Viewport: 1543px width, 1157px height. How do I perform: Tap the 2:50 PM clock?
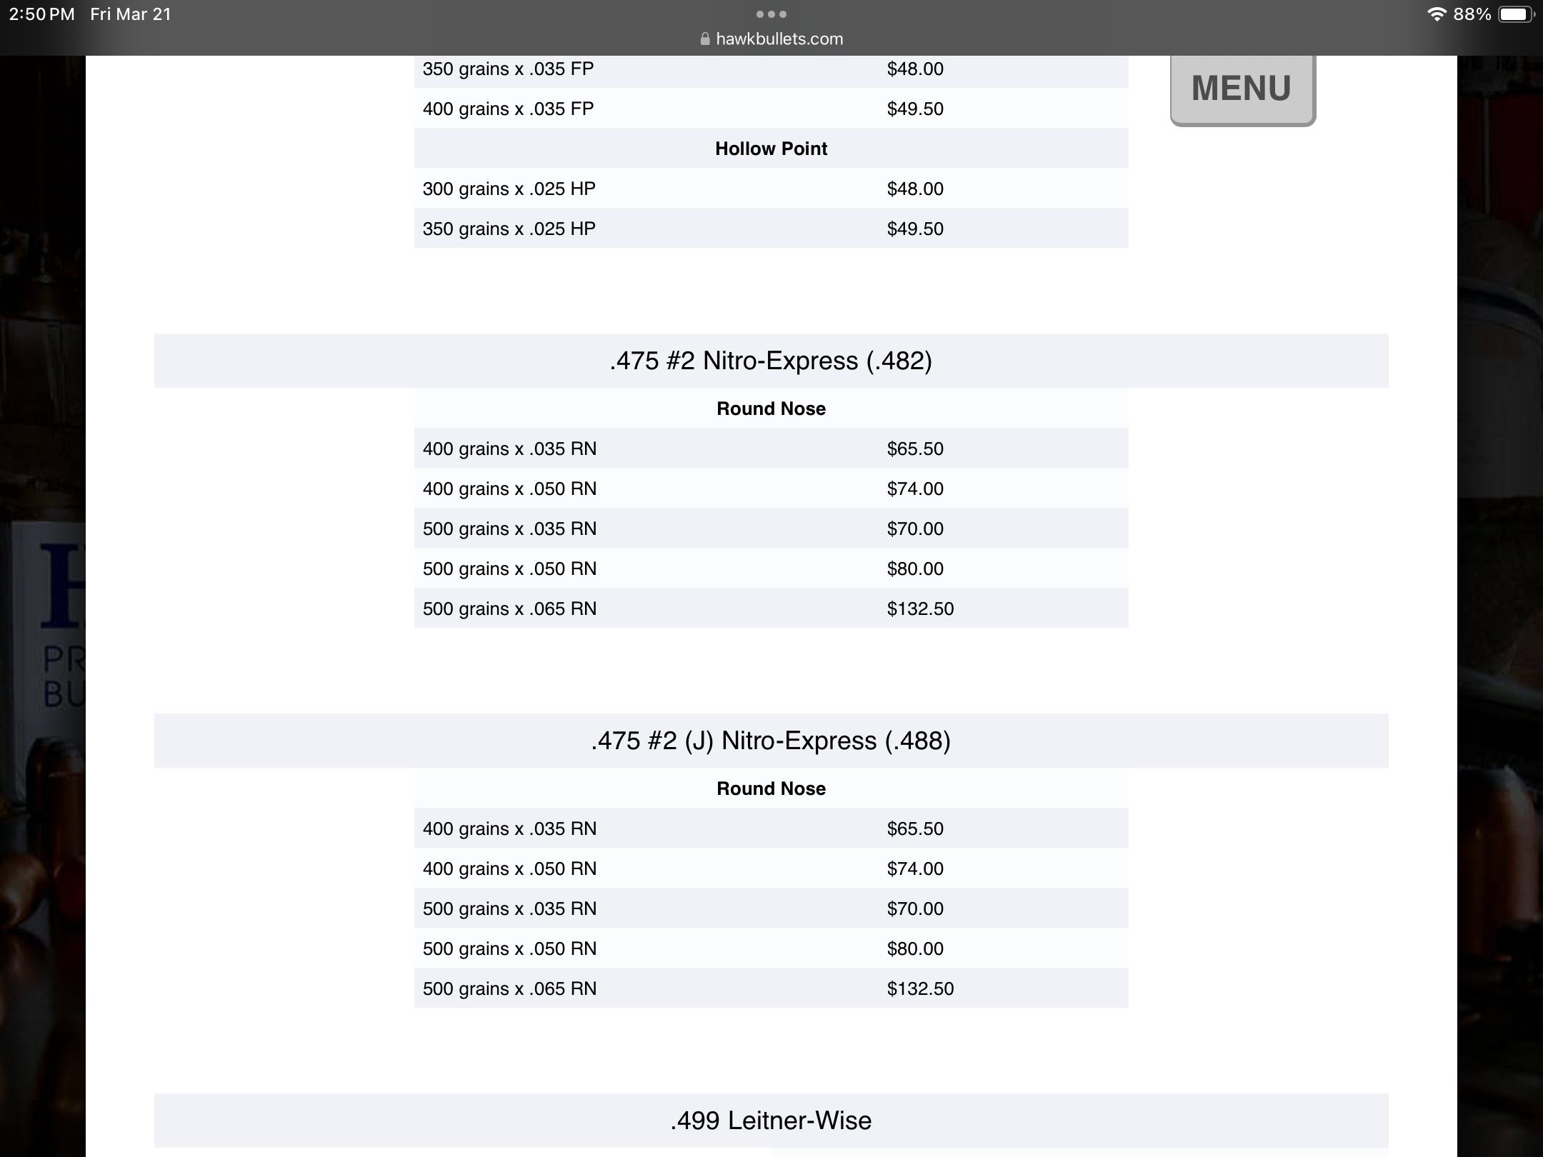point(41,14)
